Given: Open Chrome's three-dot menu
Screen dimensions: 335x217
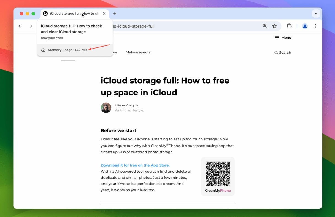Looking at the screenshot, I should coord(315,26).
